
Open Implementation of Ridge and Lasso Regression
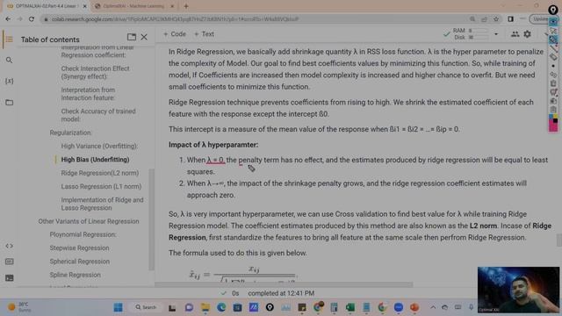pos(102,204)
